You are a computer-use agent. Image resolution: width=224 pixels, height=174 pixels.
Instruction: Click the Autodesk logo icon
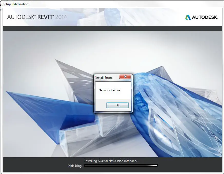coord(188,17)
